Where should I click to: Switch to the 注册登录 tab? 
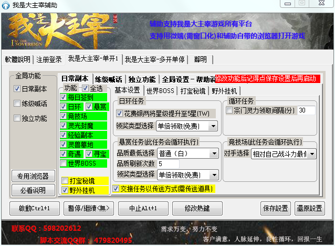click(x=49, y=59)
